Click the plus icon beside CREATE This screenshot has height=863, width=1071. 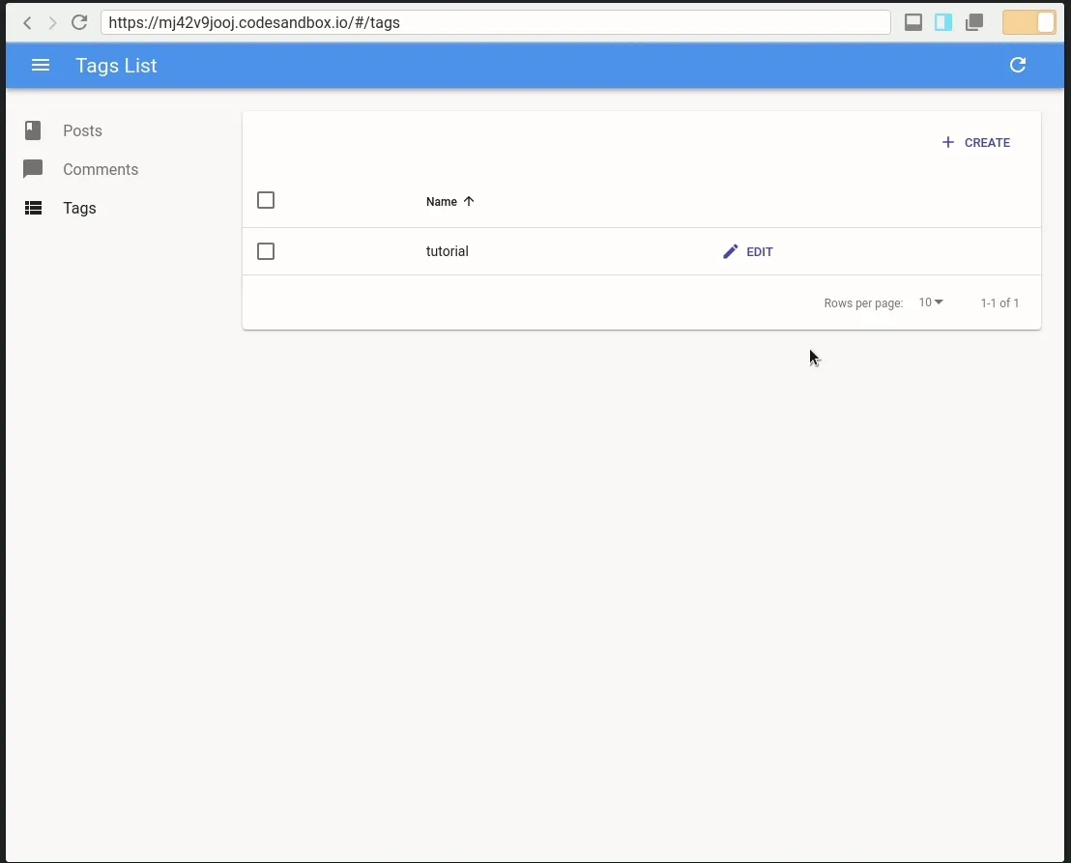coord(947,142)
